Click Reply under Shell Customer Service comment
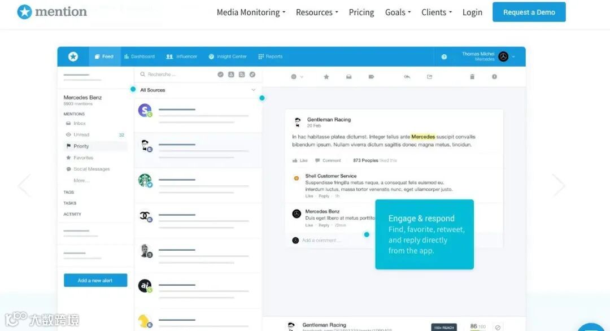The width and height of the screenshot is (610, 331). pos(324,196)
